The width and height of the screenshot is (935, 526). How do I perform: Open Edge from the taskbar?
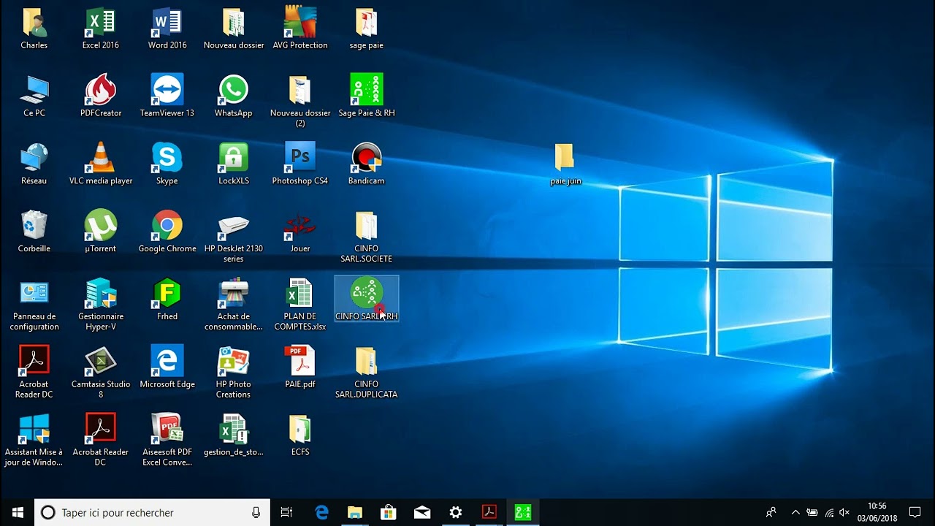tap(321, 513)
